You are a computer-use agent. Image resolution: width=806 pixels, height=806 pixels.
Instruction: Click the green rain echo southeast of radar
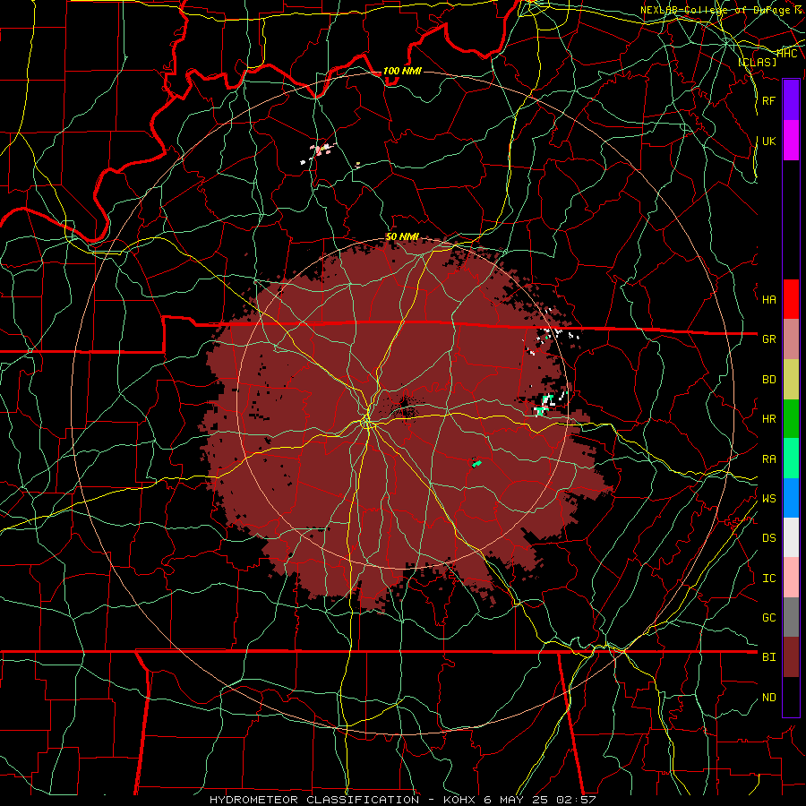[476, 464]
